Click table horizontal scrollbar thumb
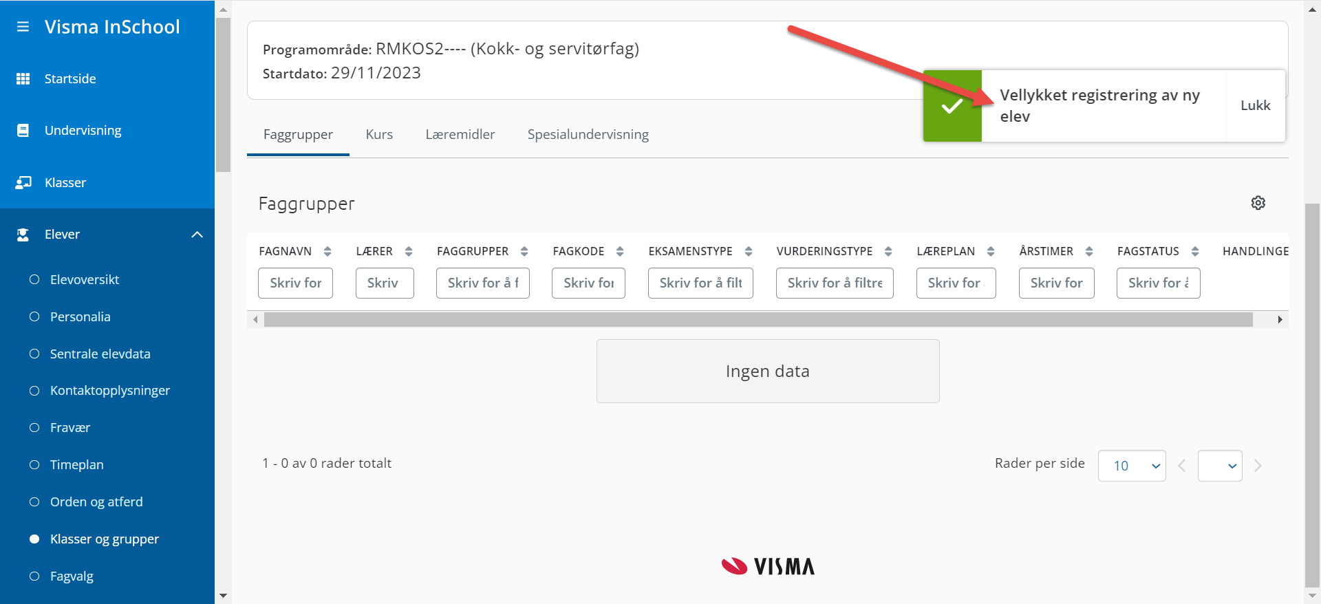The width and height of the screenshot is (1321, 604). pos(758,319)
